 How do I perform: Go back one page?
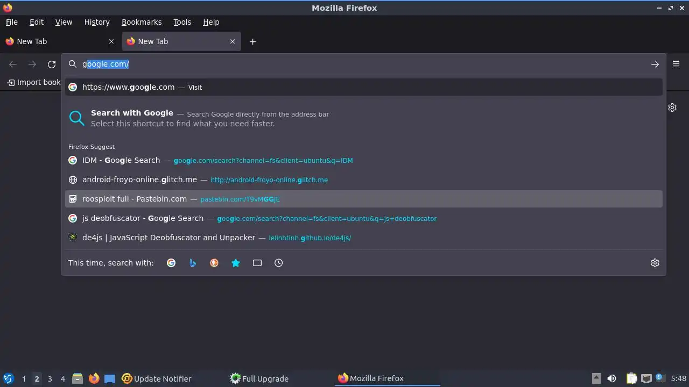(x=13, y=64)
